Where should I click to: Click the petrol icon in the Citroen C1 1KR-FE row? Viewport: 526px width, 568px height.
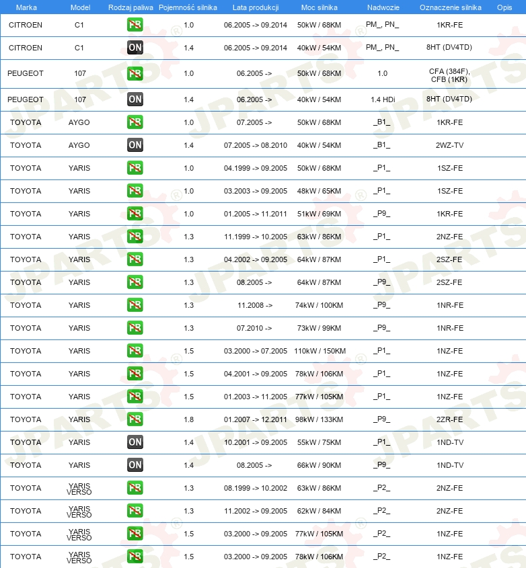(135, 25)
